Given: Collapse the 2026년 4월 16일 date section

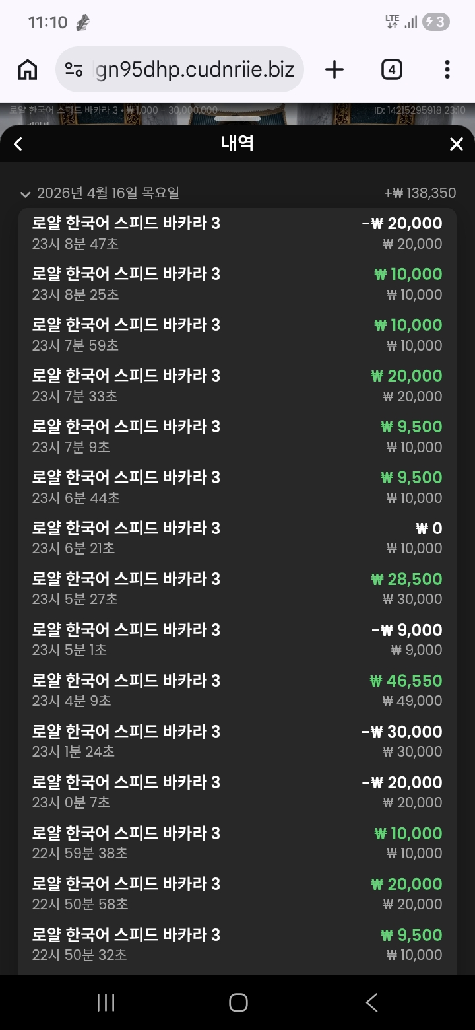Looking at the screenshot, I should click(26, 193).
